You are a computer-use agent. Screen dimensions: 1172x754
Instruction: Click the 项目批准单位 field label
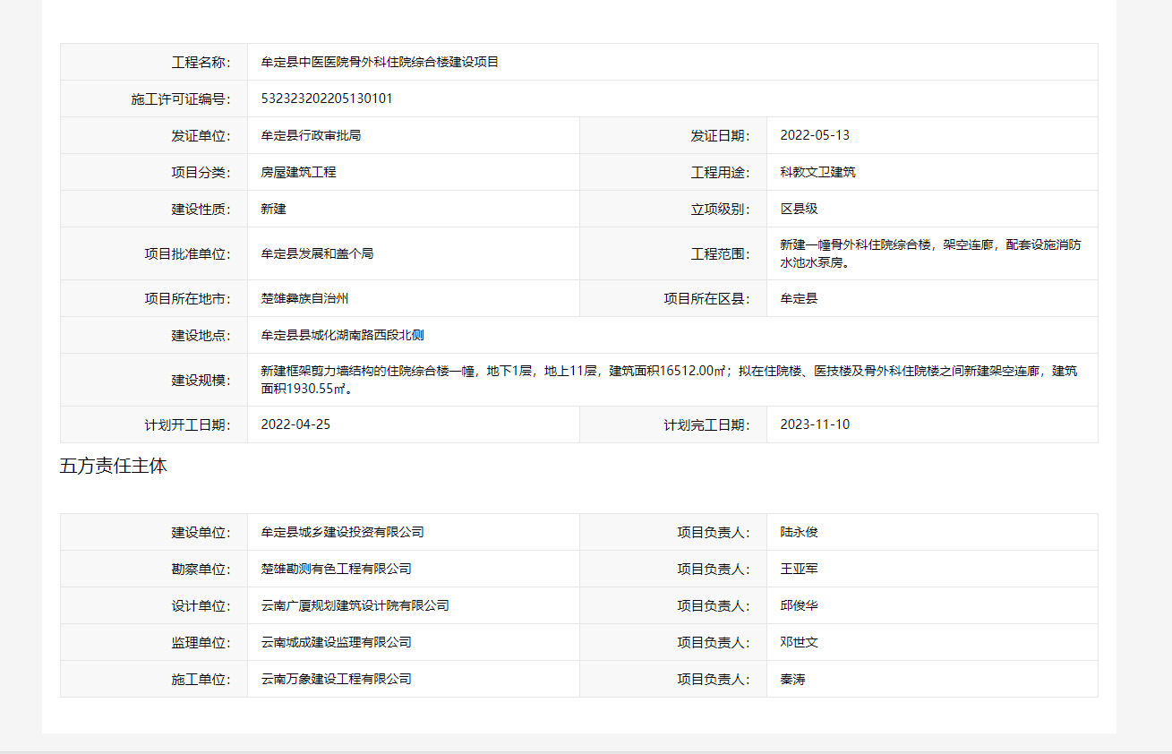(x=187, y=253)
